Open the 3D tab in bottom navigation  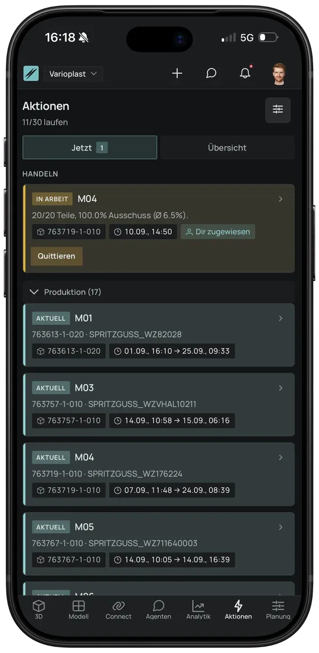point(39,609)
